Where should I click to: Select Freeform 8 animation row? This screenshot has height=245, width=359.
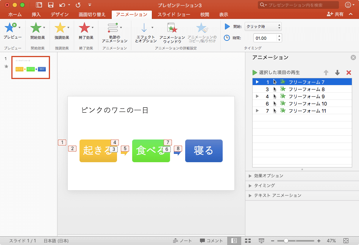[x=302, y=89]
